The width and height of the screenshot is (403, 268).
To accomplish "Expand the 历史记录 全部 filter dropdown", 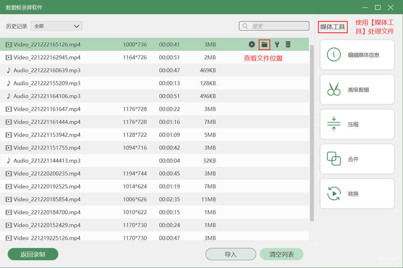I will coord(56,26).
